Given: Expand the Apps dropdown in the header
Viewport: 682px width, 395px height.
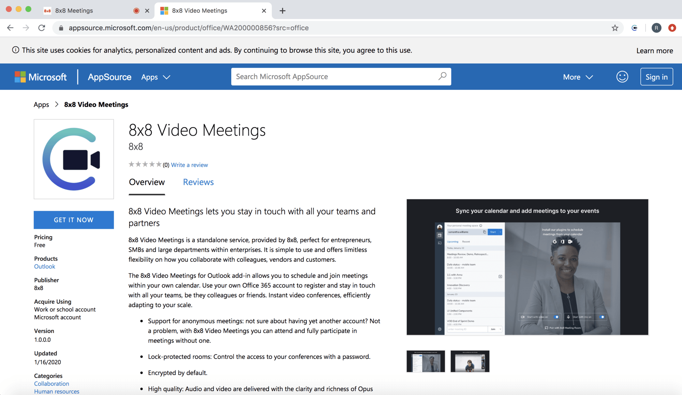Looking at the screenshot, I should (155, 77).
